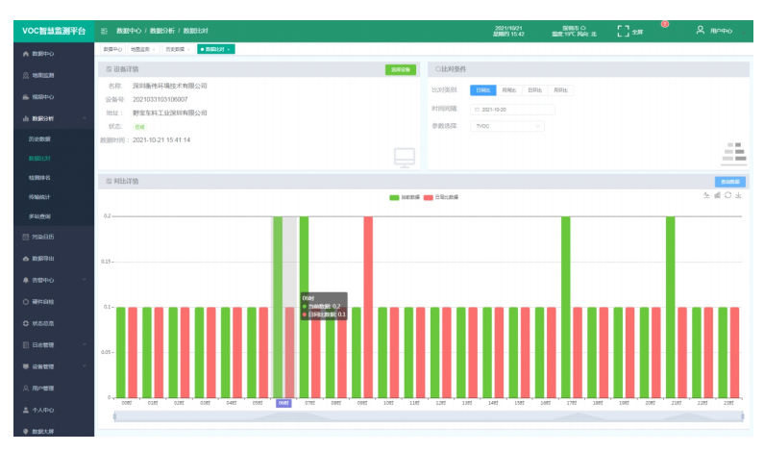Image resolution: width=764 pixels, height=452 pixels.
Task: Click the user avatar icon in header
Action: (701, 30)
